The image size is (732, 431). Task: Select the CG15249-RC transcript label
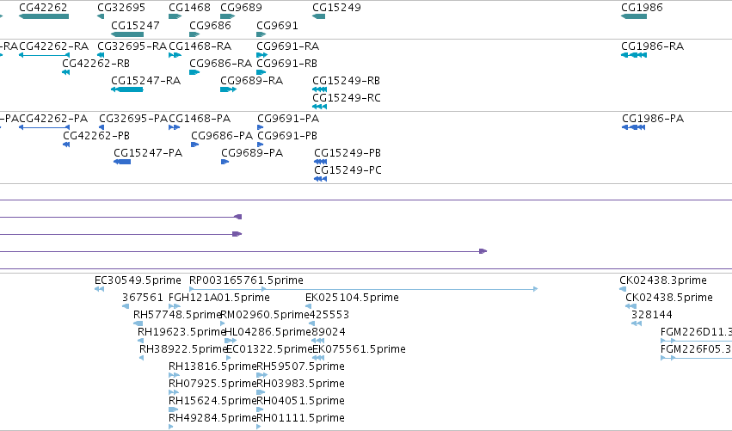[347, 98]
